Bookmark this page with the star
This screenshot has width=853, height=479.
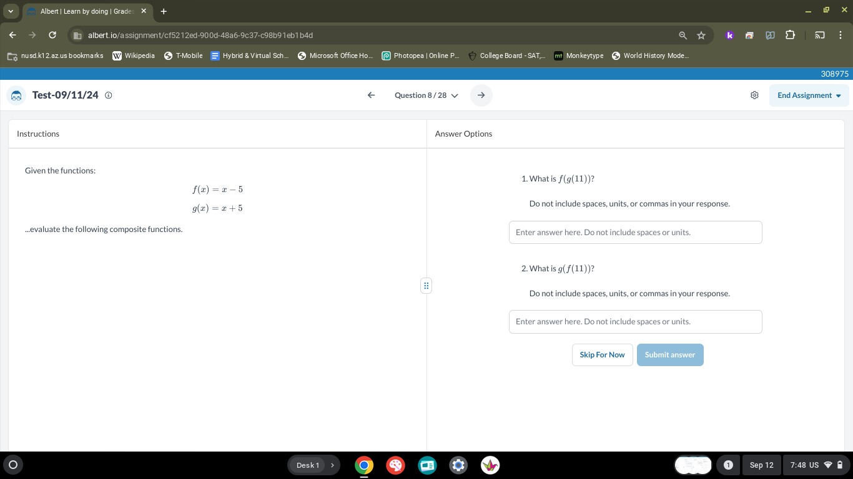click(x=701, y=36)
